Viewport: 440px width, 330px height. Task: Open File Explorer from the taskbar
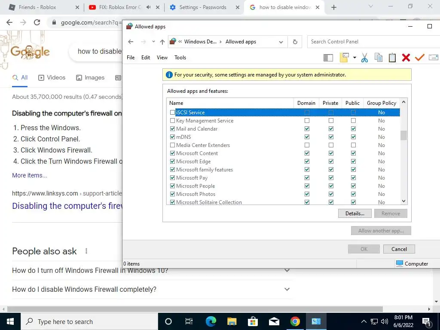pyautogui.click(x=232, y=321)
